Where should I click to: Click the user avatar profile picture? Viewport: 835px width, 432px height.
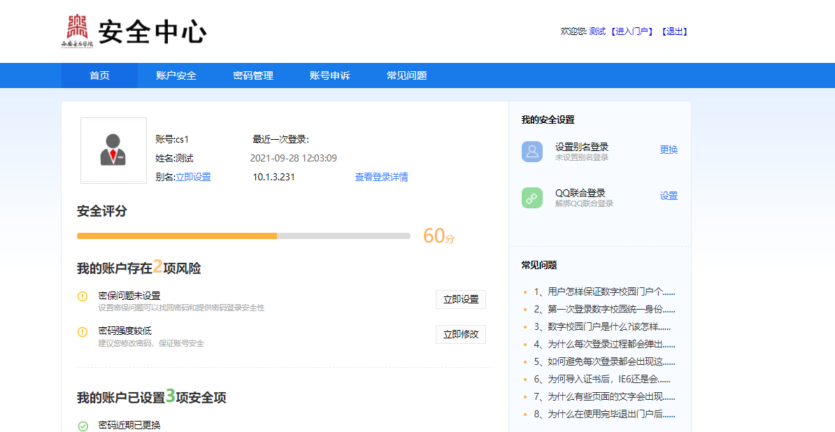click(113, 150)
